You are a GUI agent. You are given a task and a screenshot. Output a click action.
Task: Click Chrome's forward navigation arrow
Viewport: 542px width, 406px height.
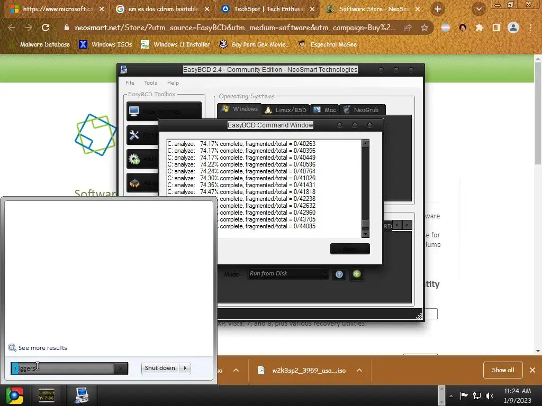(x=29, y=27)
